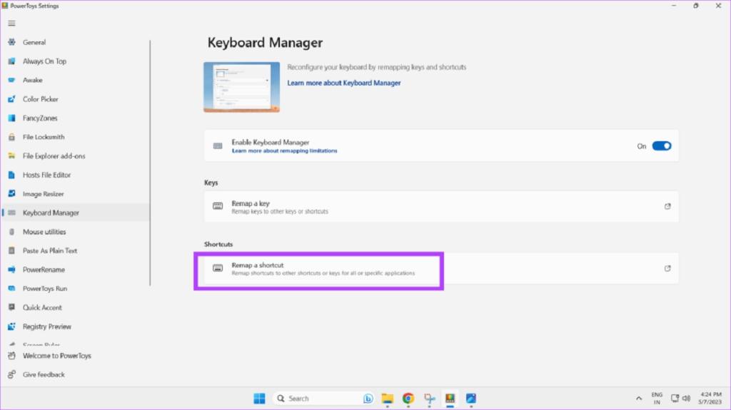The height and width of the screenshot is (410, 731).
Task: Click the File Explorer add-ons icon
Action: (11, 156)
